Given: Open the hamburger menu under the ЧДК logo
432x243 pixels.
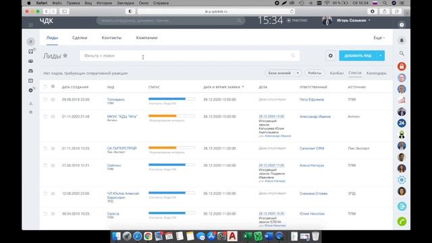Looking at the screenshot, I should tap(30, 25).
